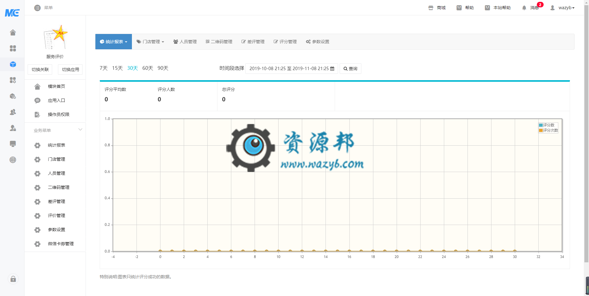
Task: Open the users icon in left rail
Action: point(13,112)
